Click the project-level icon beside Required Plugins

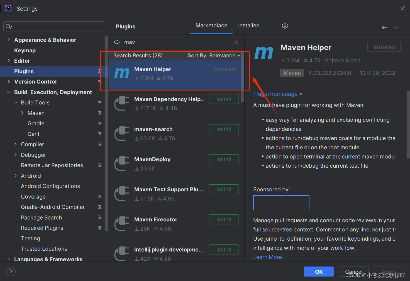pos(99,228)
